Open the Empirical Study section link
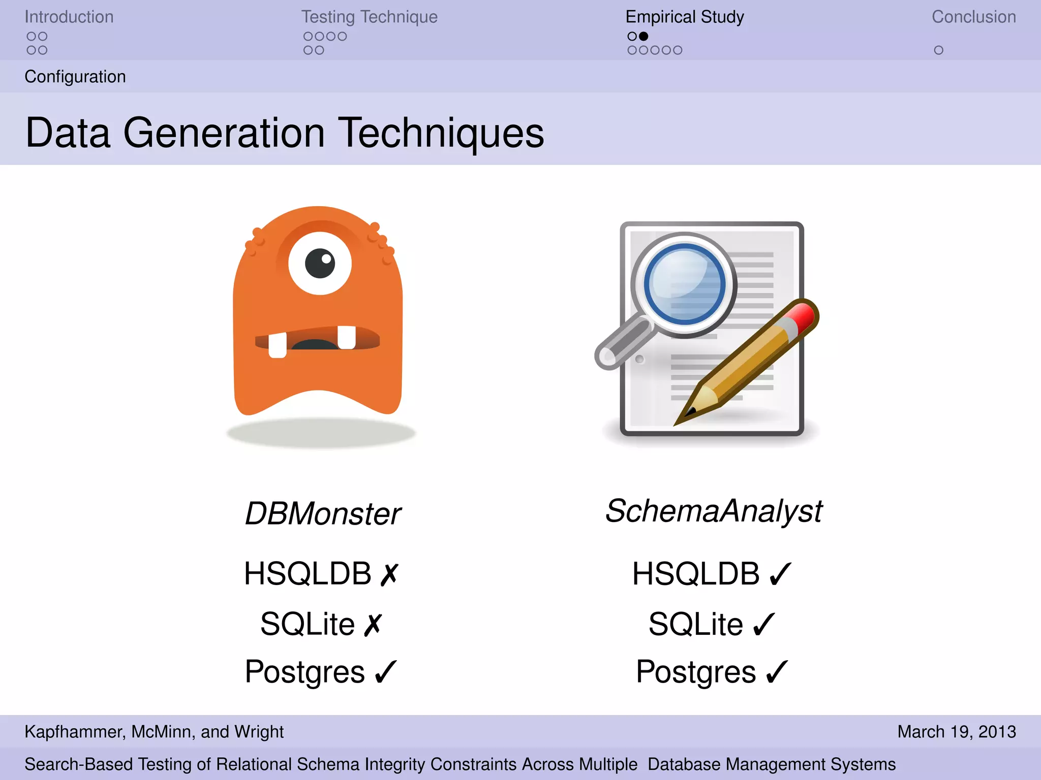The image size is (1041, 780). pos(685,17)
